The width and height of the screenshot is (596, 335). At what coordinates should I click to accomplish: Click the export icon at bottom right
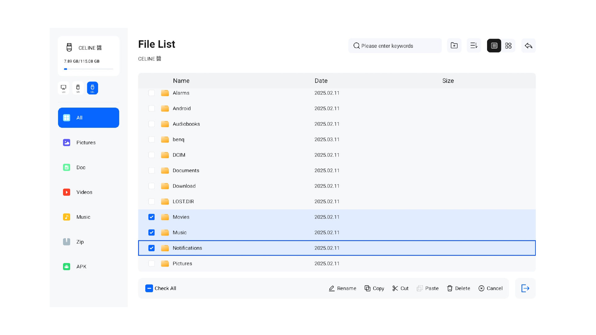(525, 288)
